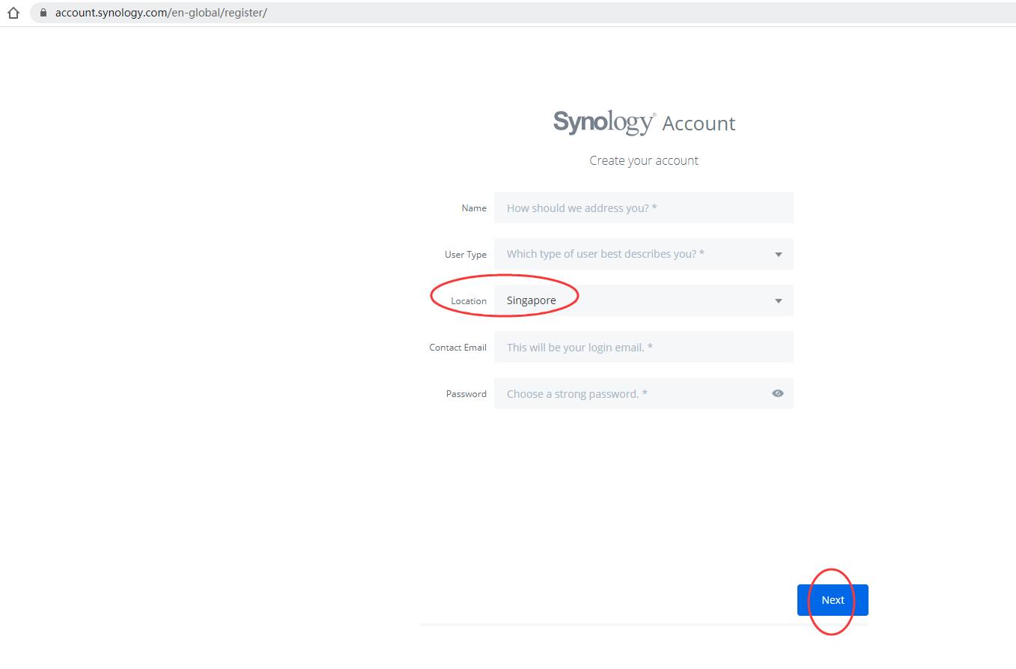Click the 'Password' label text
The image size is (1016, 669).
[466, 394]
